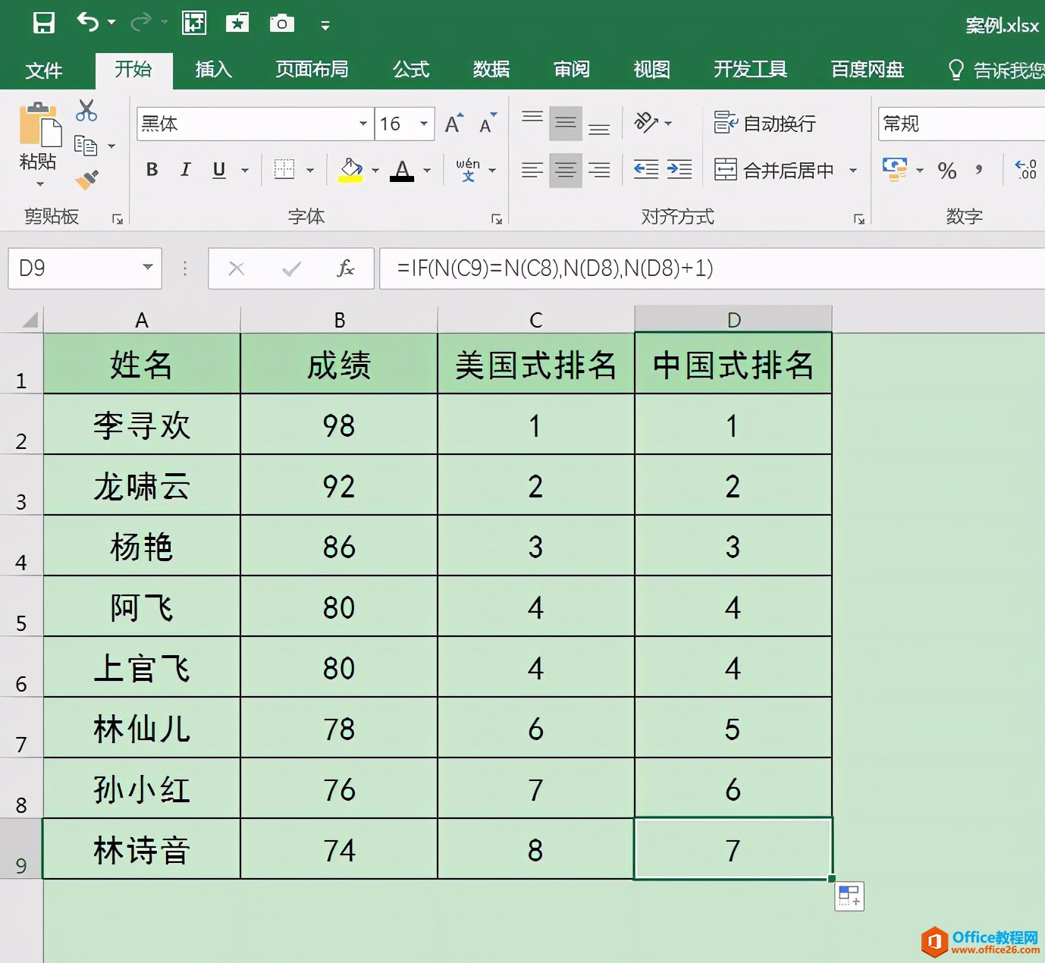The height and width of the screenshot is (963, 1045).
Task: Set middle vertical alignment
Action: pyautogui.click(x=566, y=123)
